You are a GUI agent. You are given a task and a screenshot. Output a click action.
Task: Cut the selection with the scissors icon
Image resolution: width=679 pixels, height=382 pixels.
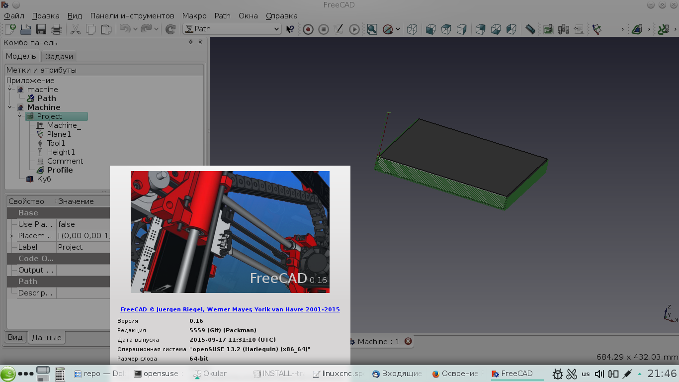76,29
